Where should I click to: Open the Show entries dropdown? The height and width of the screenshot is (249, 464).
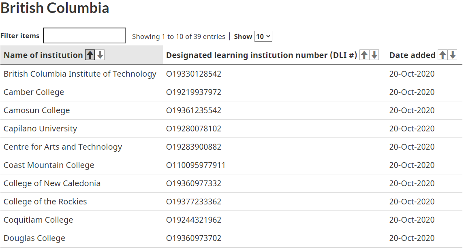click(x=263, y=36)
